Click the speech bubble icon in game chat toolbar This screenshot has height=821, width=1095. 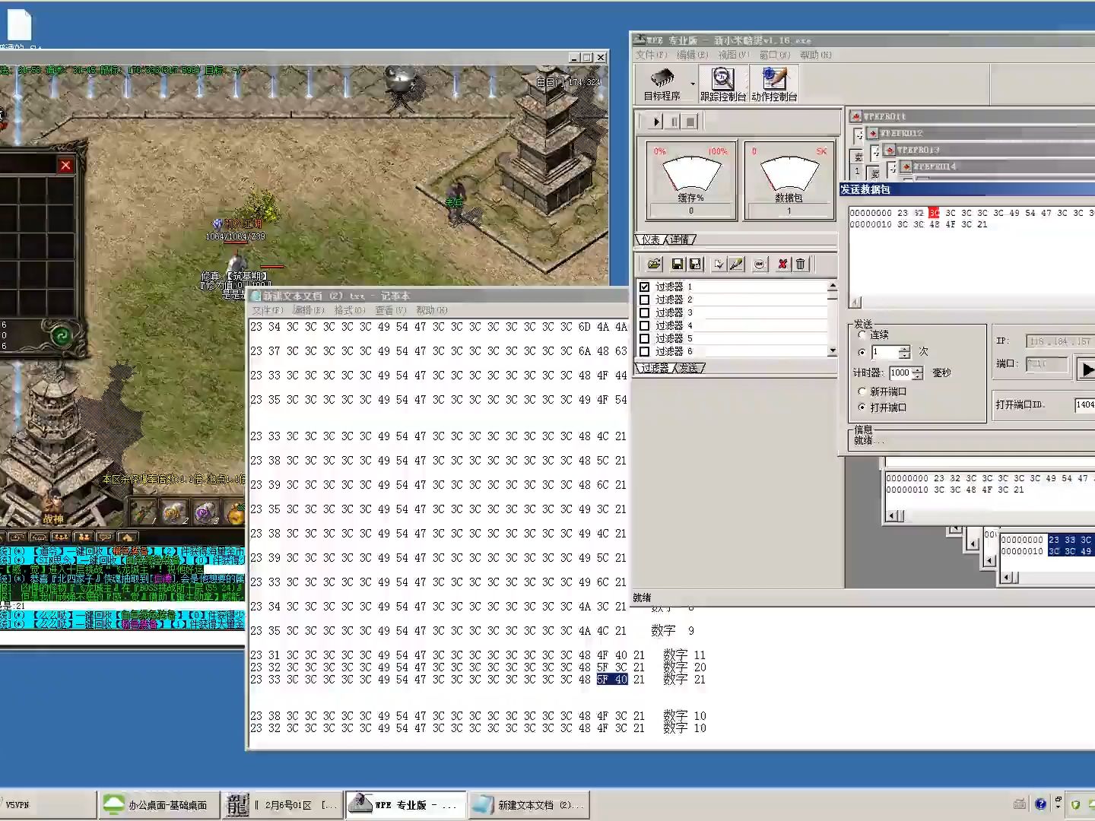coord(105,537)
